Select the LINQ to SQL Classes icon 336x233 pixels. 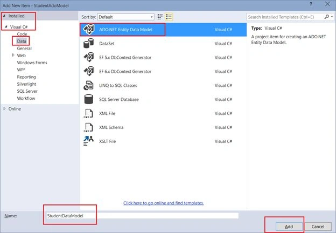(x=88, y=85)
